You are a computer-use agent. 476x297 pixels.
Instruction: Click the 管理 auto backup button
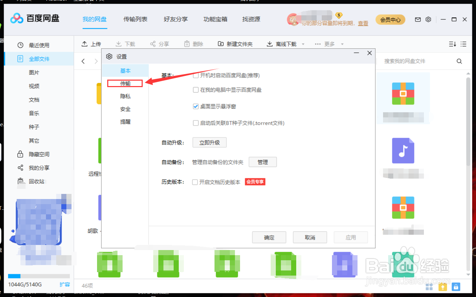(263, 162)
